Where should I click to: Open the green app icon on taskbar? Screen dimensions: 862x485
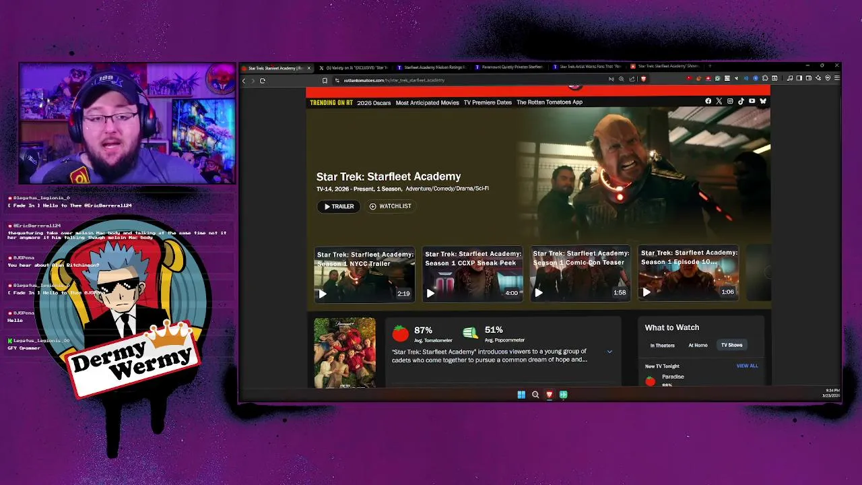pos(564,395)
